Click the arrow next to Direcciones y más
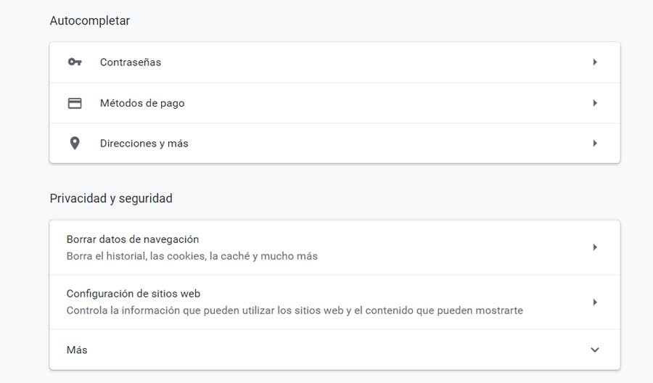This screenshot has width=653, height=383. pos(595,144)
